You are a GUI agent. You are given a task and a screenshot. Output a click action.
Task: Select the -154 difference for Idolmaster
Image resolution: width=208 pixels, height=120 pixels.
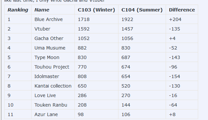click(x=175, y=76)
